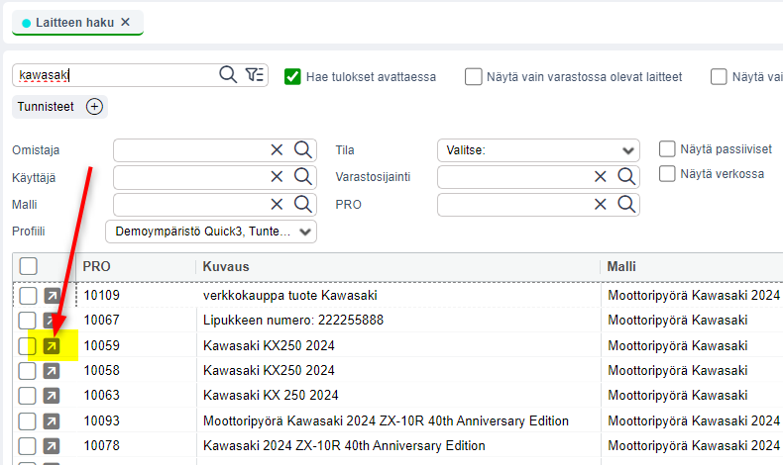Open device 10093 via arrow icon
The height and width of the screenshot is (465, 783).
[x=52, y=421]
